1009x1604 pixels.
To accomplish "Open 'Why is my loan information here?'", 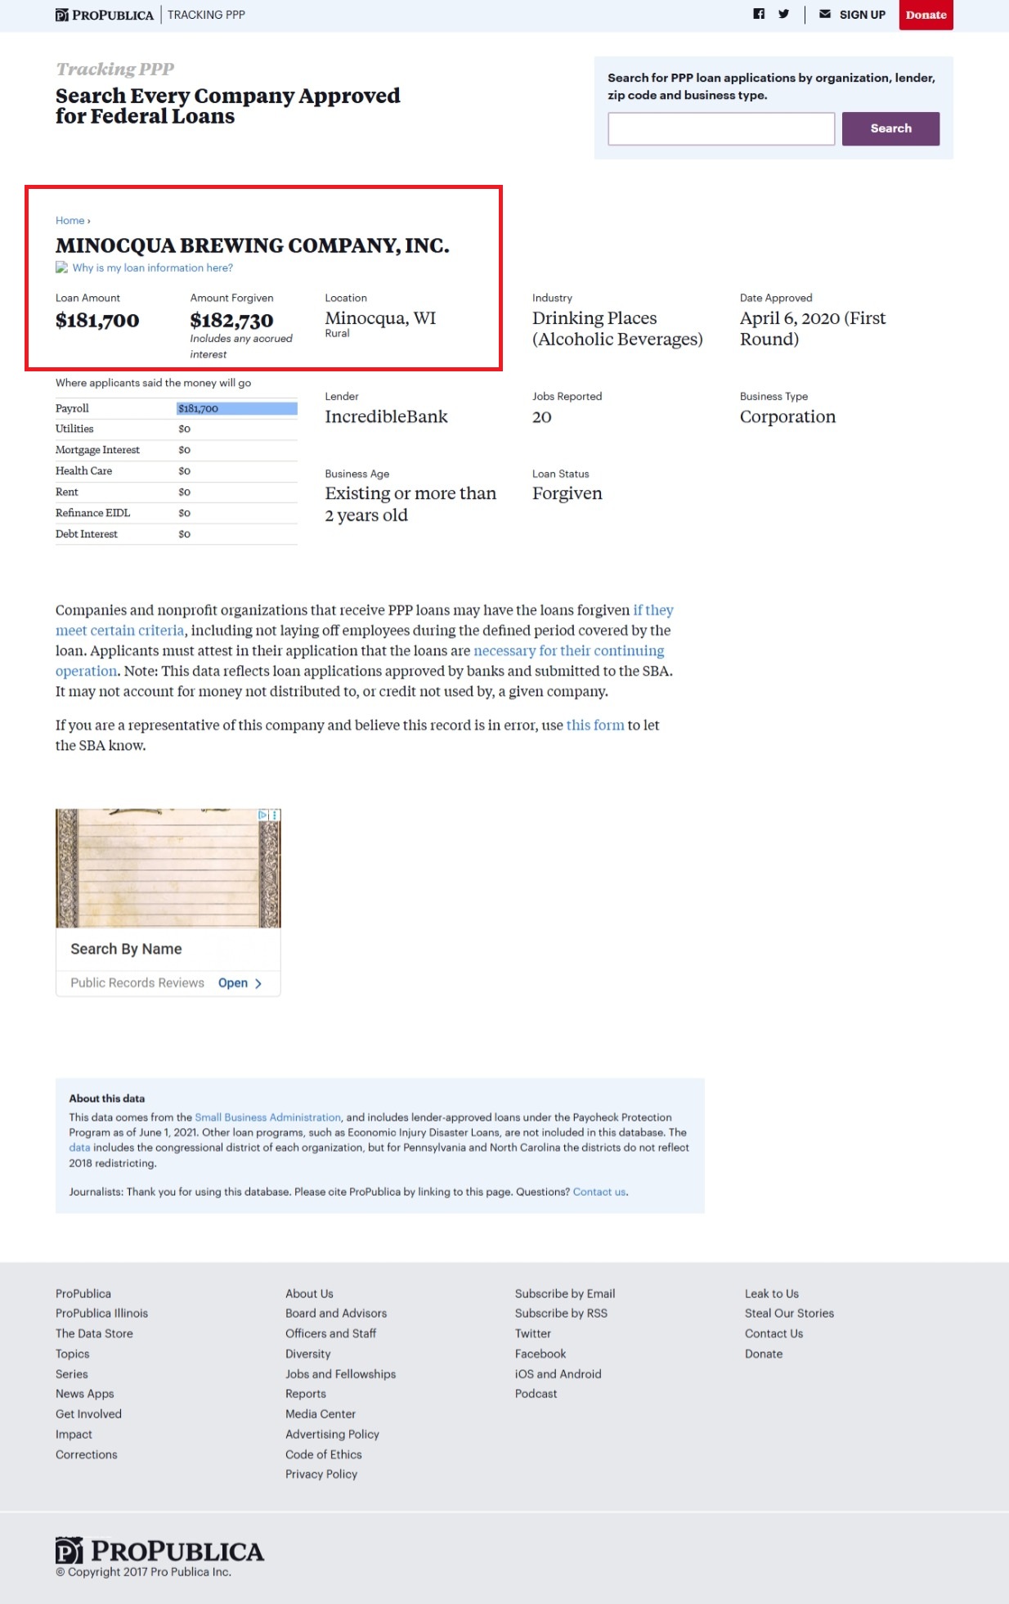I will tap(152, 267).
